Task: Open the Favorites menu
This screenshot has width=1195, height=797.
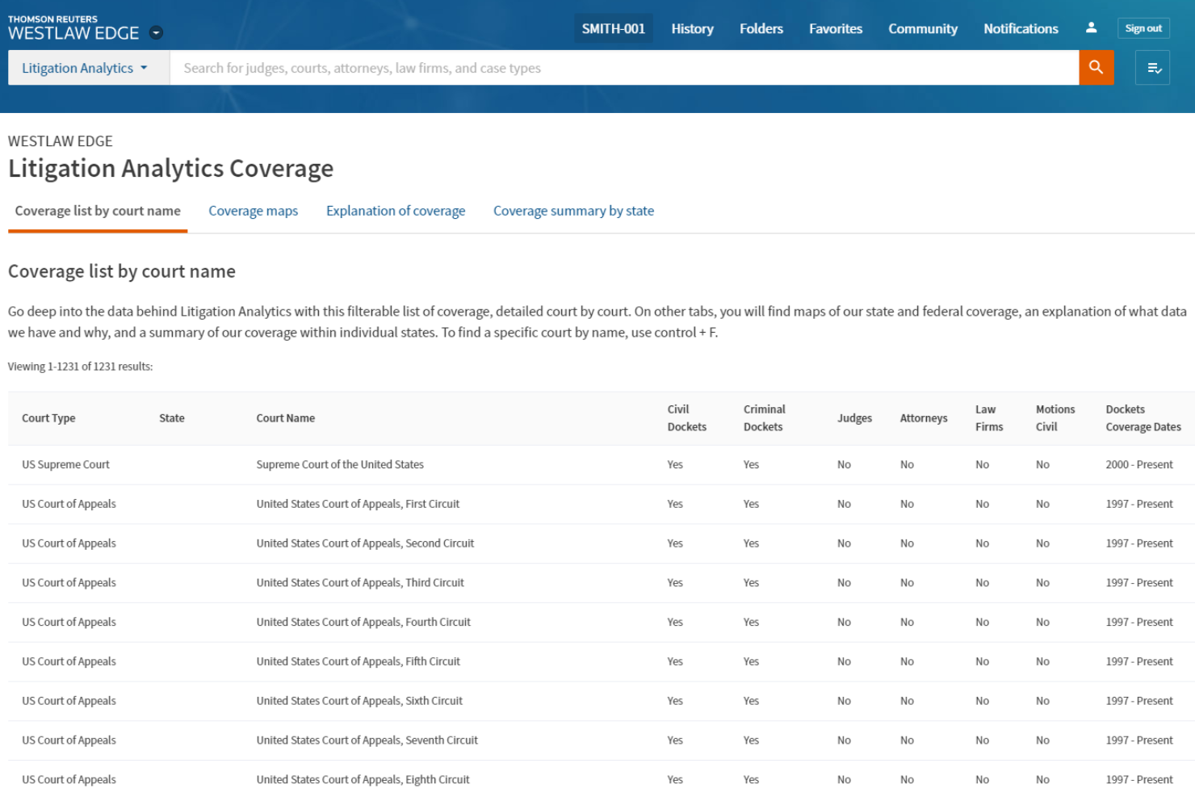Action: click(836, 28)
